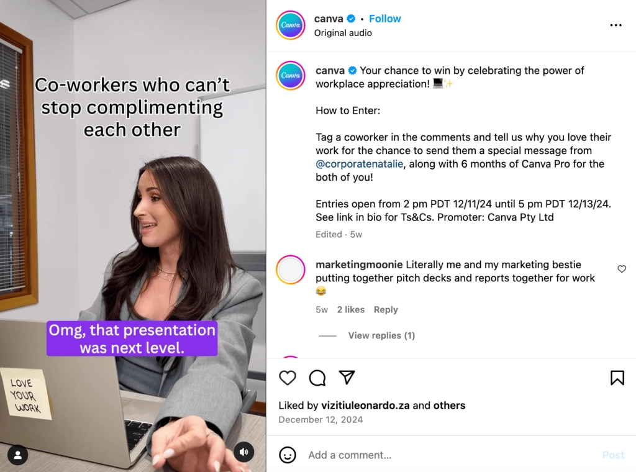Like the post with the heart icon
This screenshot has width=636, height=472.
click(x=288, y=378)
